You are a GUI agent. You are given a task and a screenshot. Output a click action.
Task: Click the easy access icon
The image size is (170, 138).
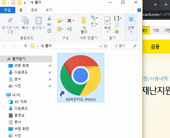click(x=93, y=24)
